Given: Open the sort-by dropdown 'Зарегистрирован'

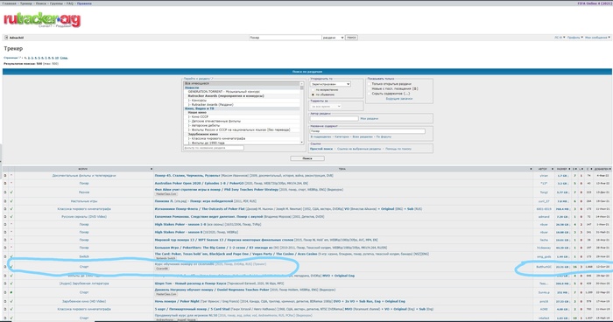Looking at the screenshot, I should coord(330,84).
